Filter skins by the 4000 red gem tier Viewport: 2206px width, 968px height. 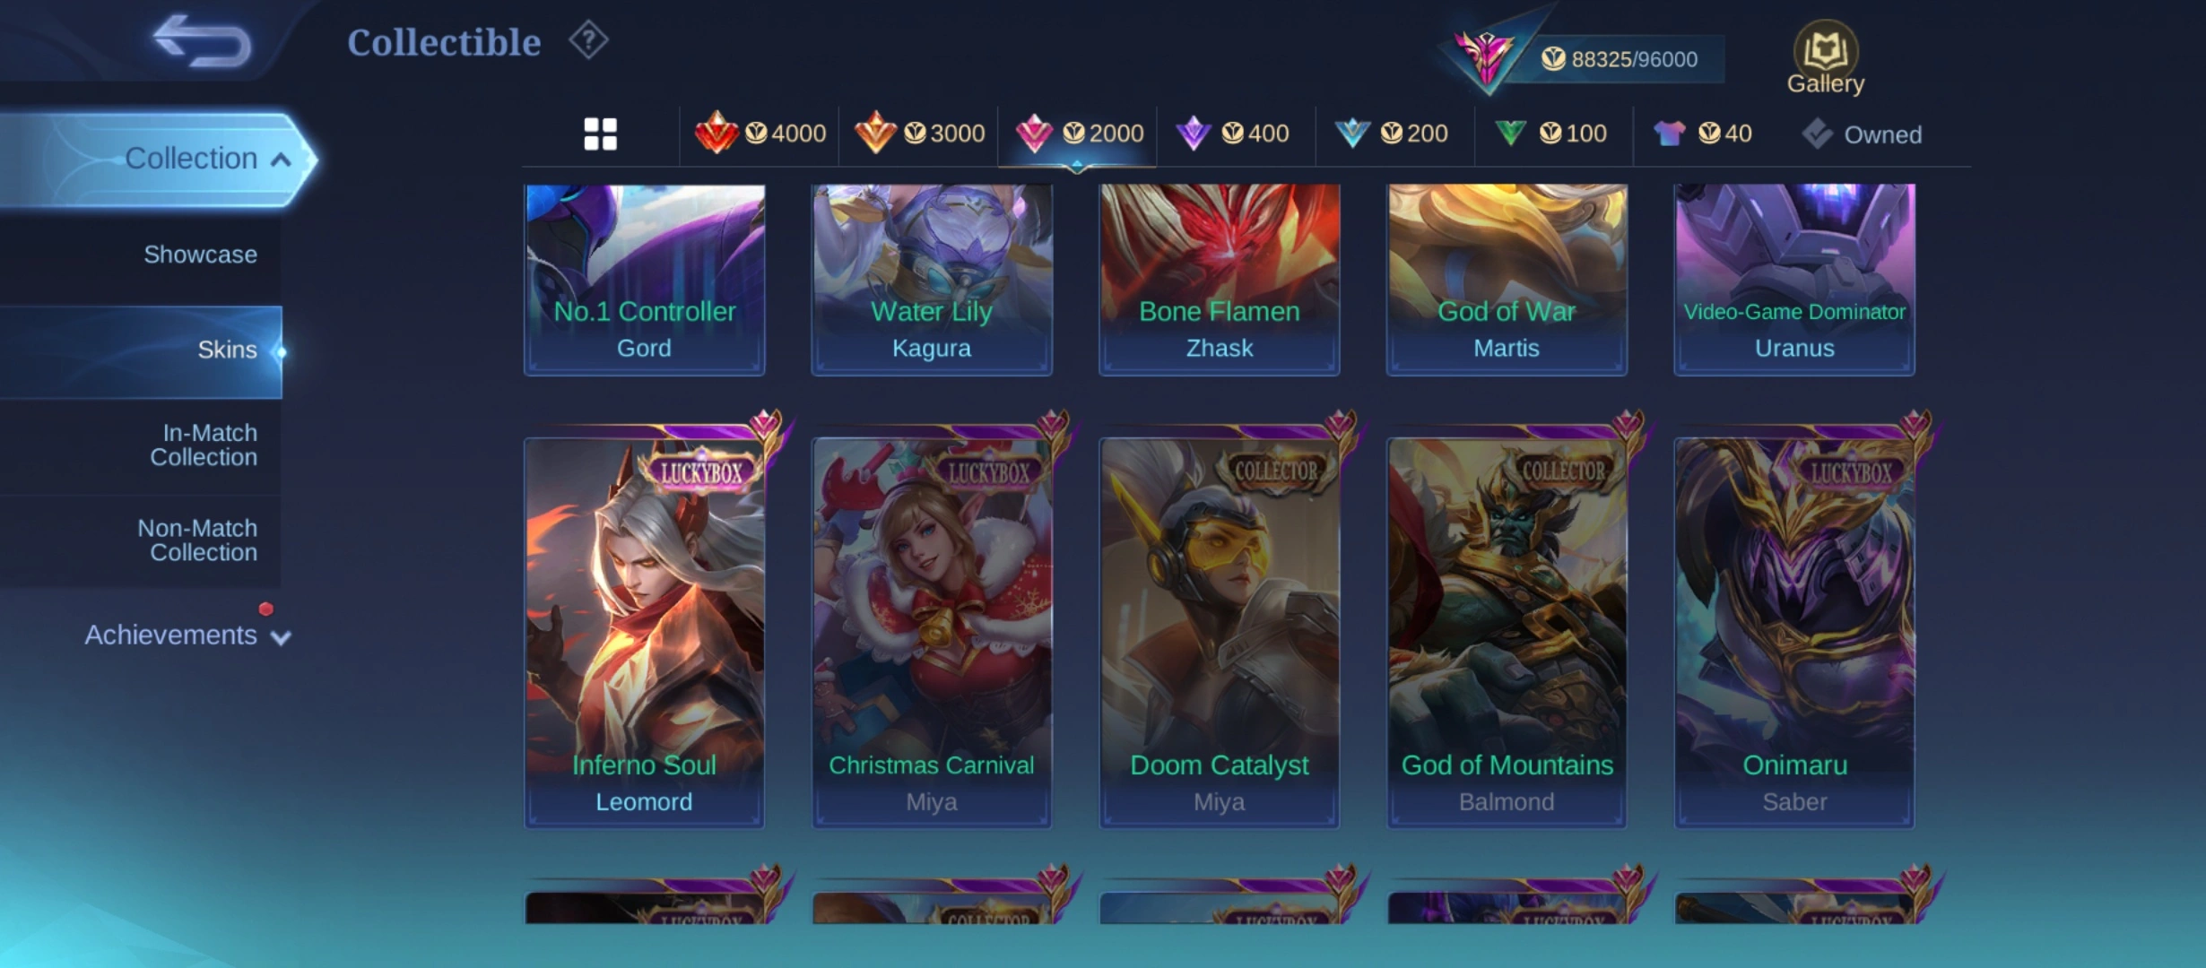click(760, 134)
